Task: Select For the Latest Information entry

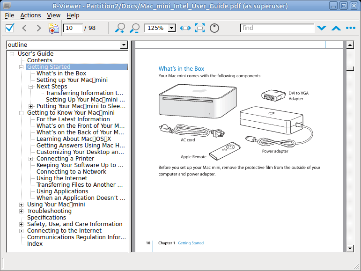Action: 73,119
